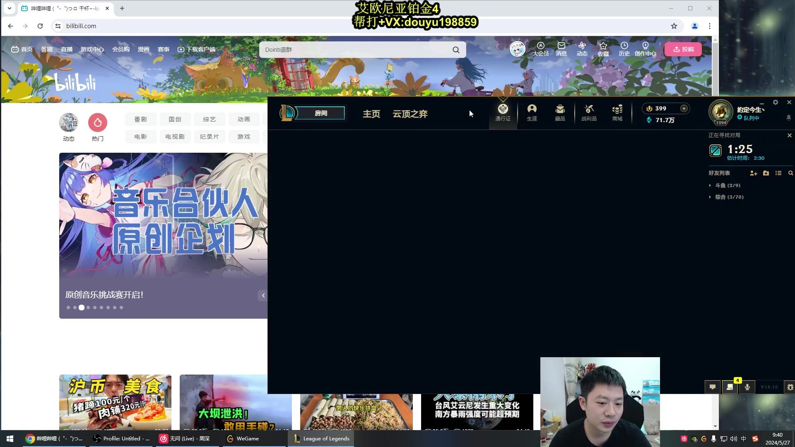Switch to the 云顶之弈 tab

410,114
